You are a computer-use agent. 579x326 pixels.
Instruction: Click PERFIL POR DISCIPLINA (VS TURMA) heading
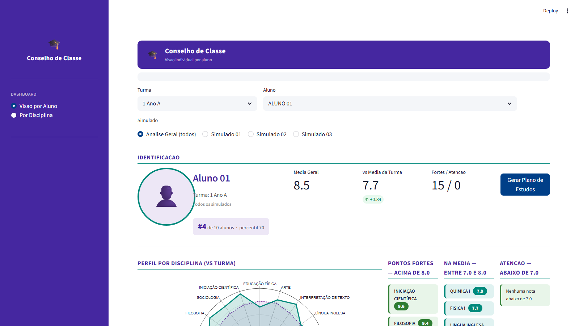(186, 263)
